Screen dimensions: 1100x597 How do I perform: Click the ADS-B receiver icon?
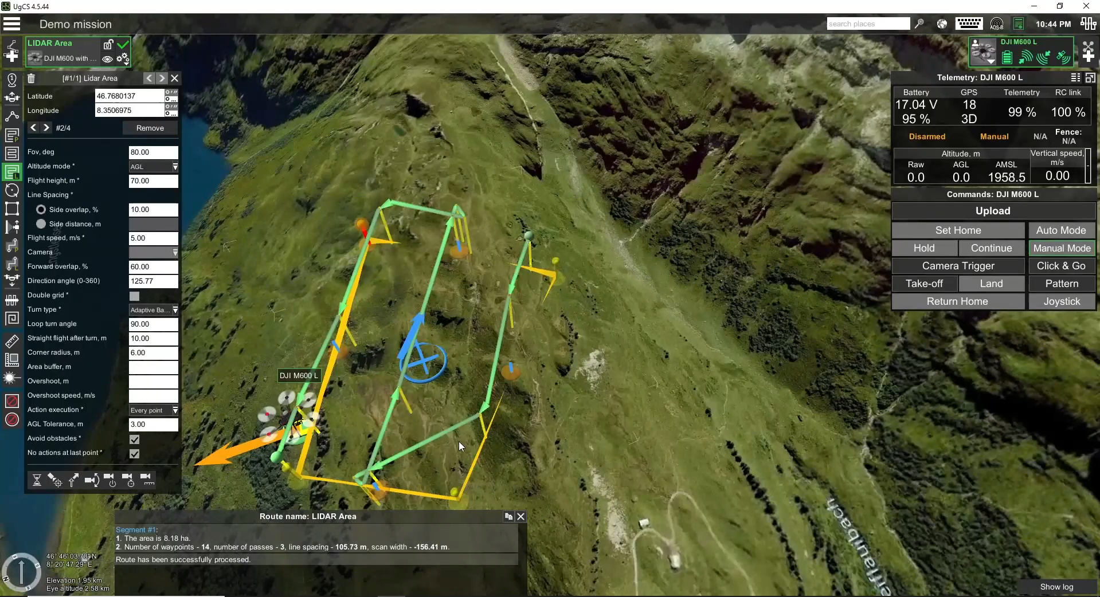997,24
